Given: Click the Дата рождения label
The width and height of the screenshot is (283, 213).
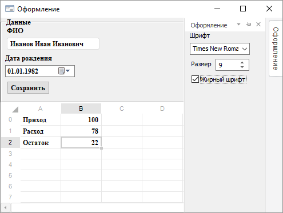Looking at the screenshot, I should coord(29,58).
